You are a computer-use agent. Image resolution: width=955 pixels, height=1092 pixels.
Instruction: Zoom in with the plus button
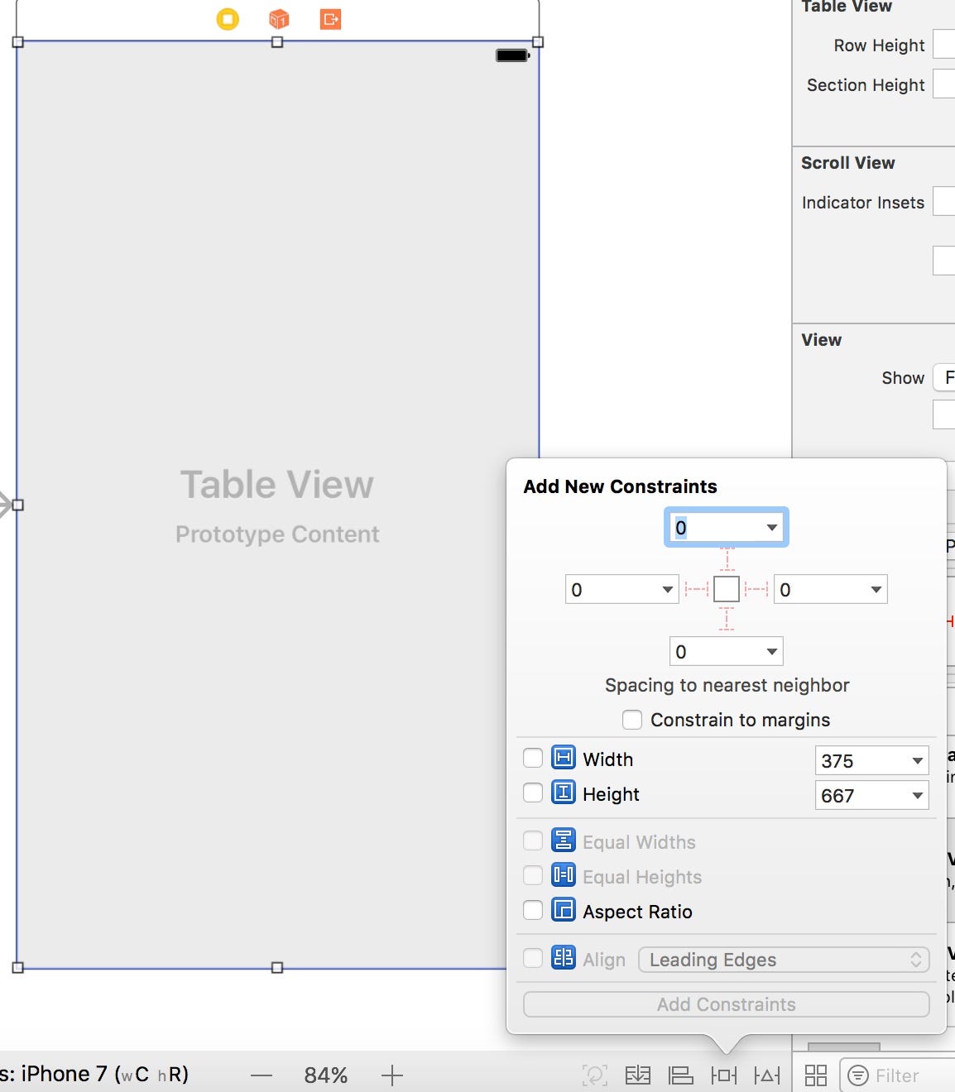pyautogui.click(x=392, y=1075)
